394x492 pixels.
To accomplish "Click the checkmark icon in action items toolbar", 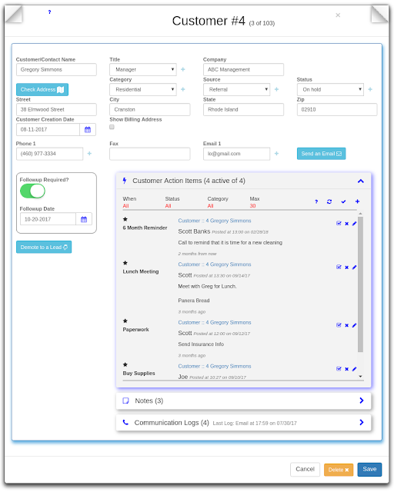I will point(343,201).
